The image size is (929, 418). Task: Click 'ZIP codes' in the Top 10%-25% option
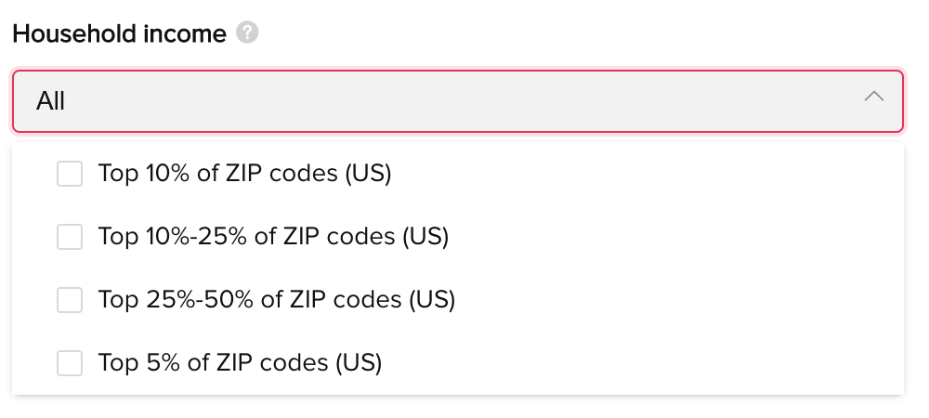tap(339, 237)
